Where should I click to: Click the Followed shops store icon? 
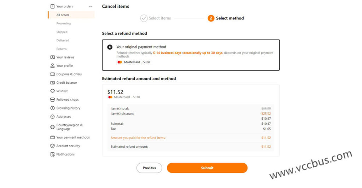53,100
